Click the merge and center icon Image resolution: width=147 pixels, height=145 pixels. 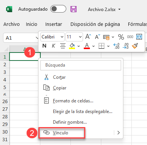(139, 37)
